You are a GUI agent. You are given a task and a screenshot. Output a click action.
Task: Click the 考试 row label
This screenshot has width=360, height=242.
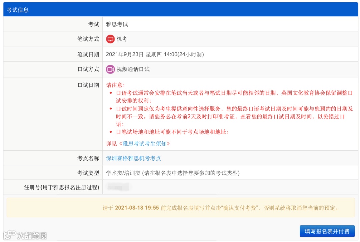click(94, 24)
